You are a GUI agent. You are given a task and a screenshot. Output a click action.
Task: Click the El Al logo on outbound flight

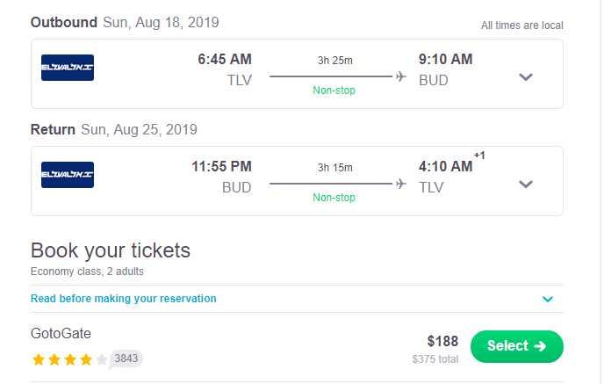(x=68, y=68)
